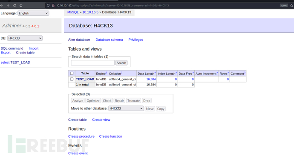
Task: Focus the browser address bar URL
Action: click(x=112, y=6)
